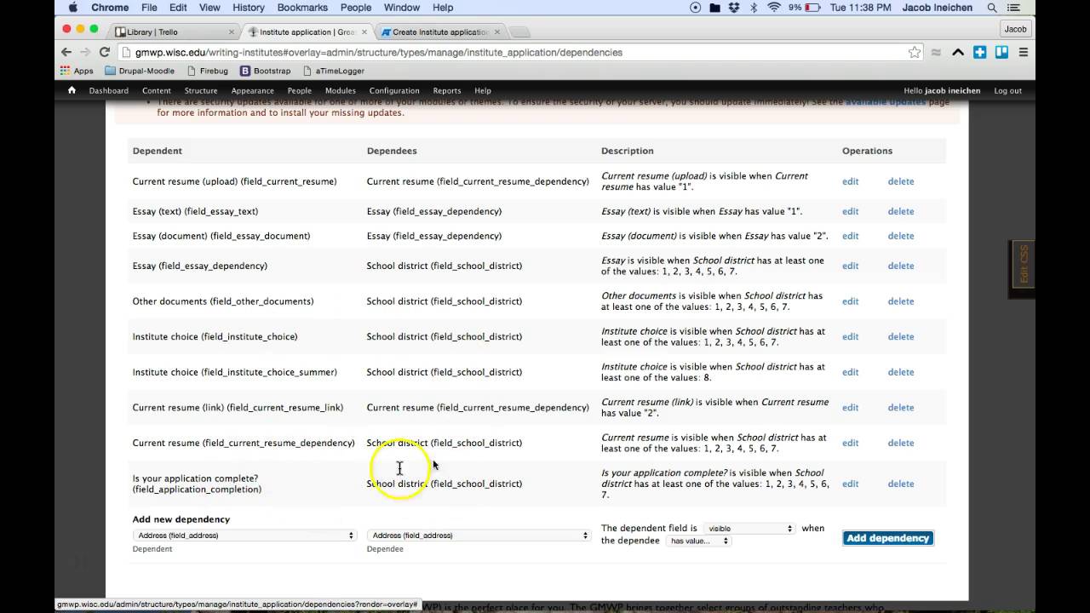The height and width of the screenshot is (613, 1090).
Task: Delete Essay field_essay_dependency row dependency
Action: pyautogui.click(x=901, y=266)
